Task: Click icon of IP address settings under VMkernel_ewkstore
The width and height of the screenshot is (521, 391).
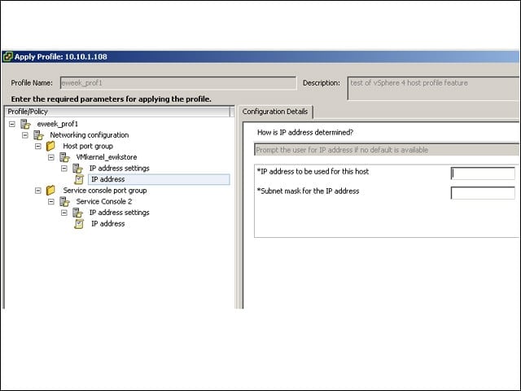Action: [77, 169]
